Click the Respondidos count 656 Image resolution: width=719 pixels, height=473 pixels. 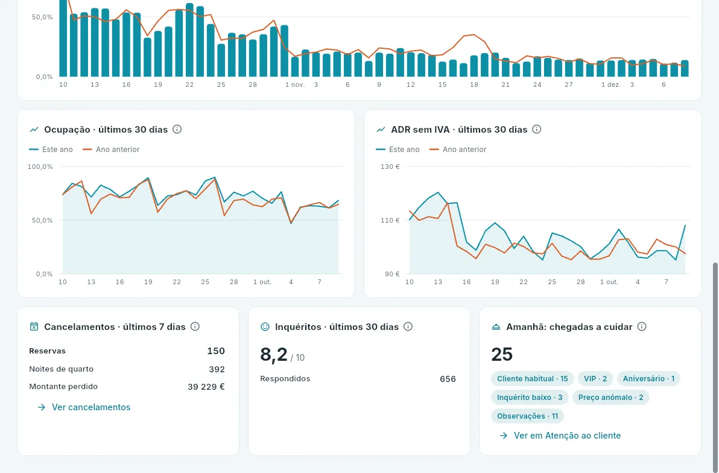448,379
